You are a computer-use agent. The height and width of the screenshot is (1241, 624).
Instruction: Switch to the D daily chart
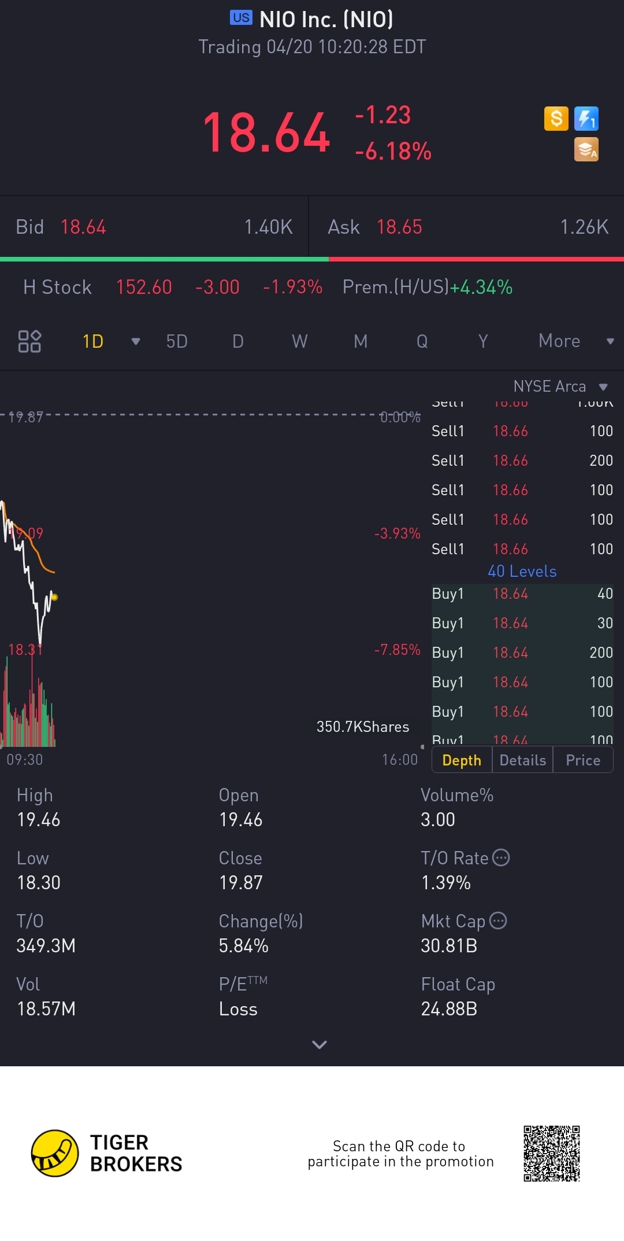[238, 341]
